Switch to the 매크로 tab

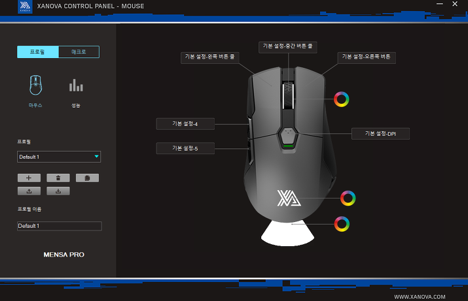coord(79,52)
